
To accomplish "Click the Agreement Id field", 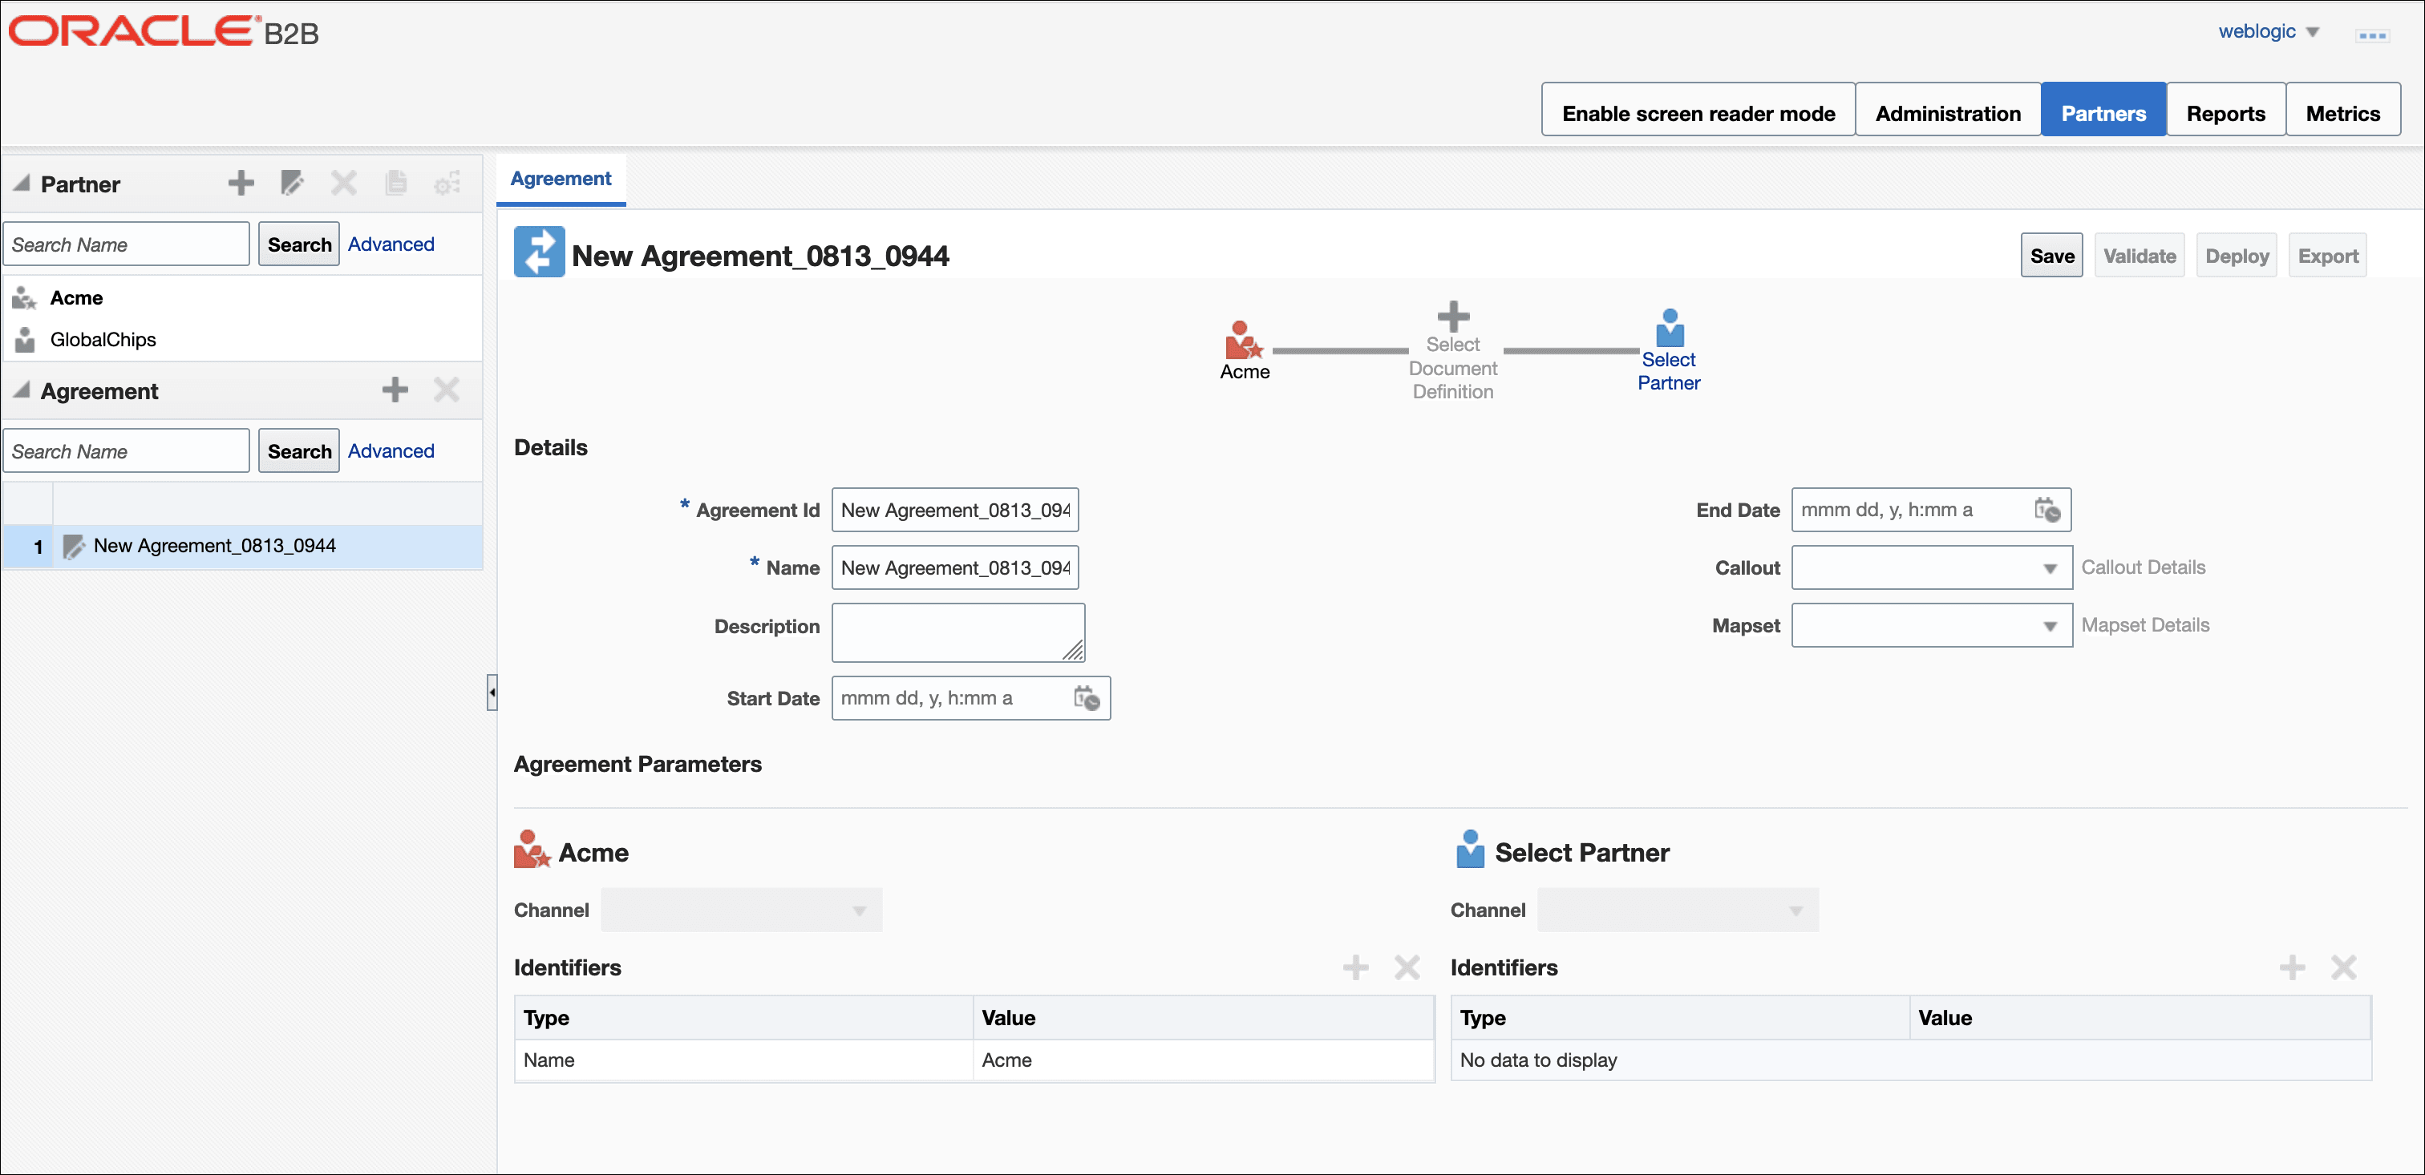I will tap(954, 510).
